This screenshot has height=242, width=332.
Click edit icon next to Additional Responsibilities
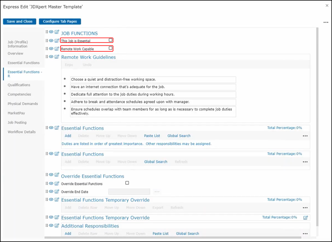(x=57, y=225)
